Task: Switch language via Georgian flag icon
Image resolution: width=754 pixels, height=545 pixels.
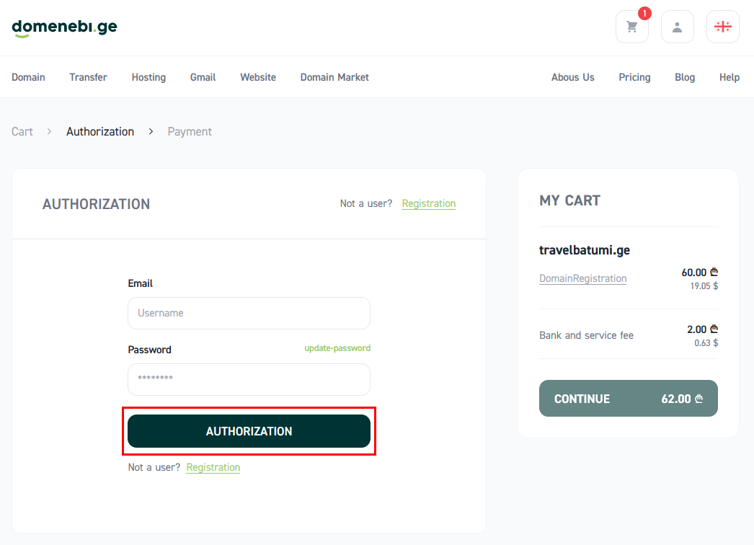Action: point(723,27)
